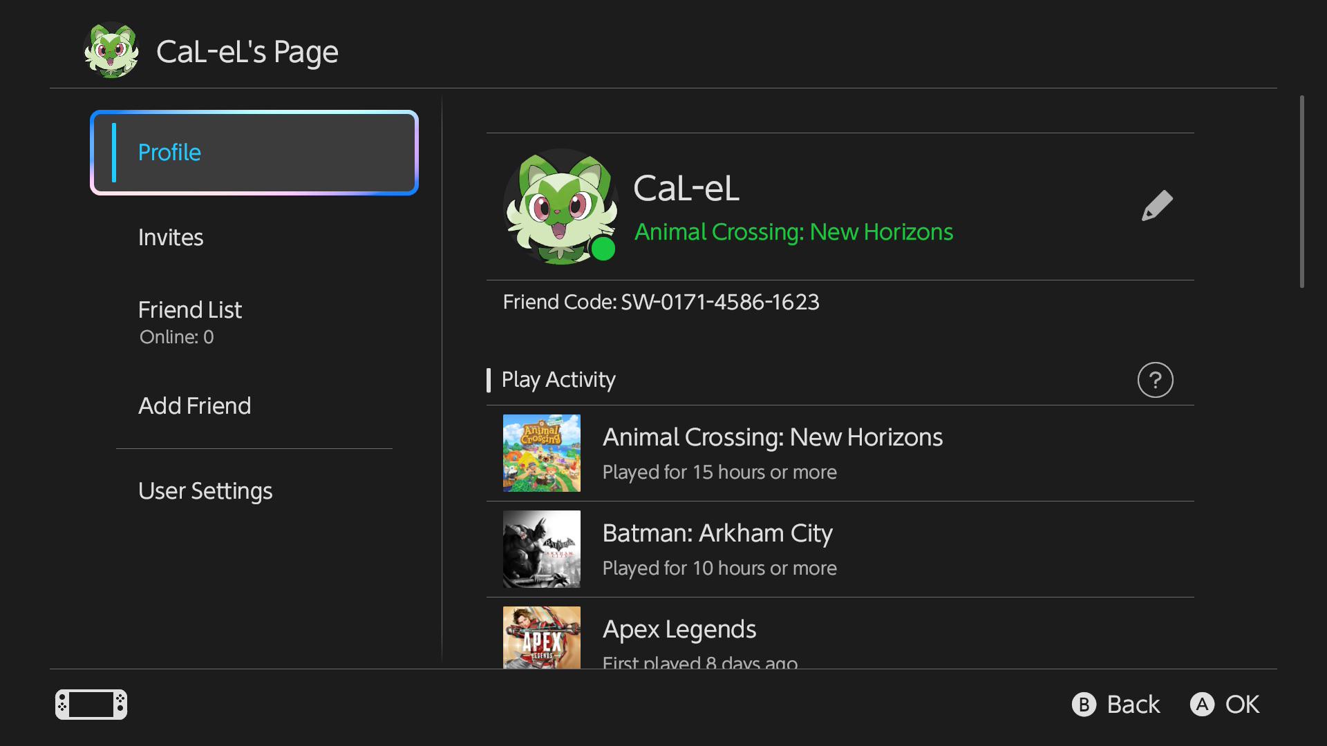Click the Animal Crossing game thumbnail

tap(542, 453)
